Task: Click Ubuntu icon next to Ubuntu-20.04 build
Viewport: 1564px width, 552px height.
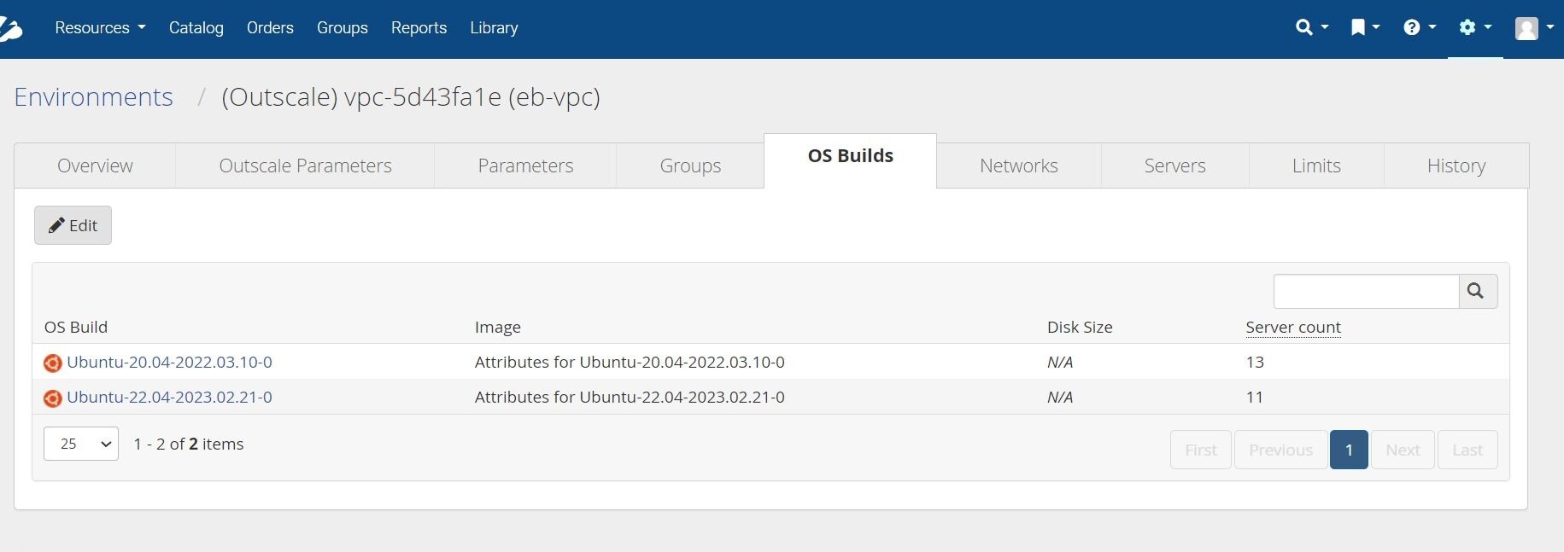Action: pos(52,363)
